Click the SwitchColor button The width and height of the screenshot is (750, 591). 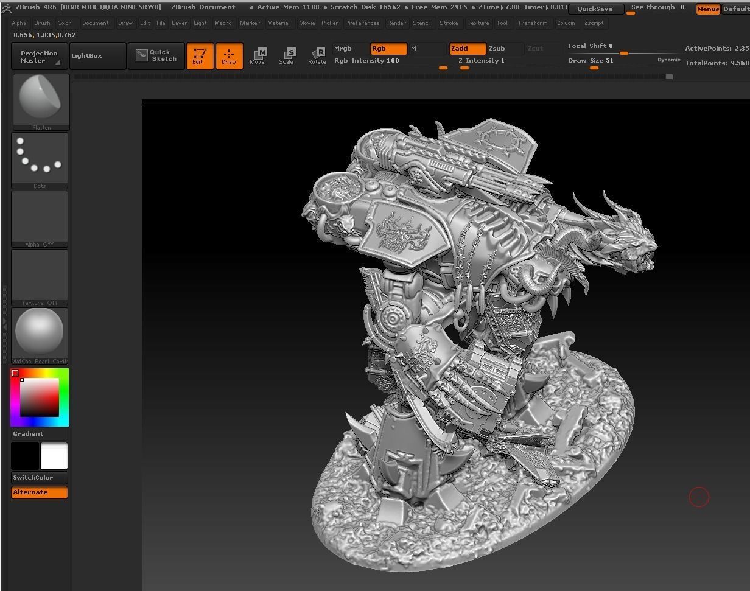40,478
